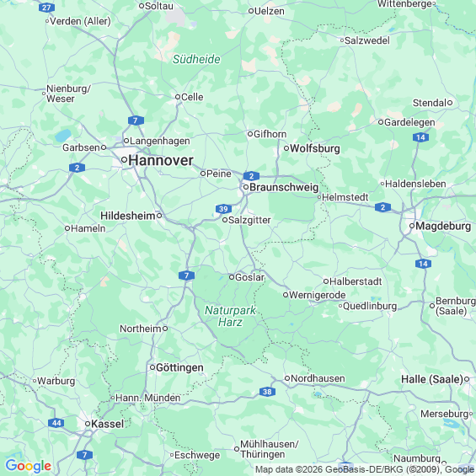Viewport: 476px width, 476px height.
Task: Click the Celle town marker
Action: point(178,97)
